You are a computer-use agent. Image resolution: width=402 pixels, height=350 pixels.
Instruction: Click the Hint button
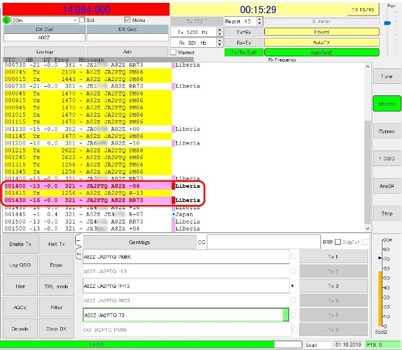(x=21, y=286)
